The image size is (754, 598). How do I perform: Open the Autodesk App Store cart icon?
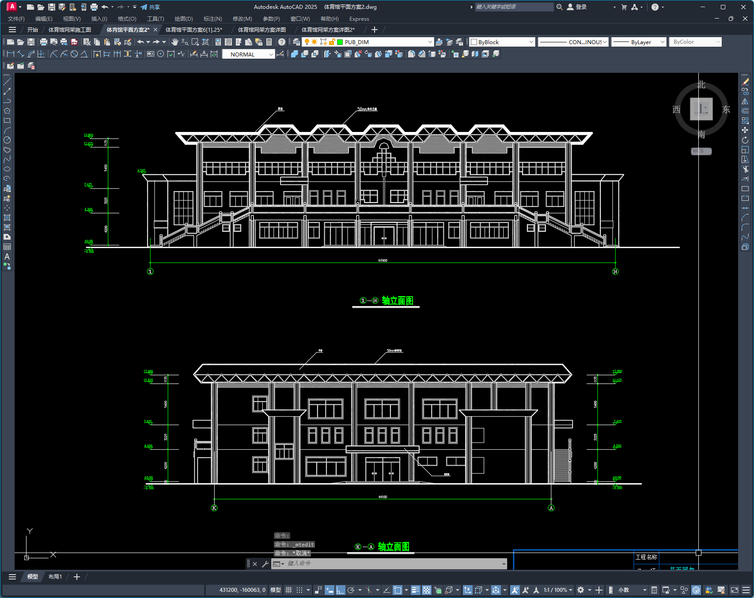pyautogui.click(x=624, y=7)
